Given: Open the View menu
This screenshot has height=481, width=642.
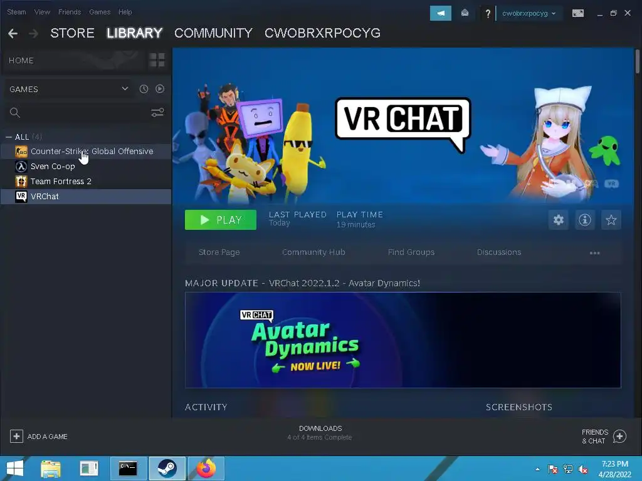Looking at the screenshot, I should 42,12.
